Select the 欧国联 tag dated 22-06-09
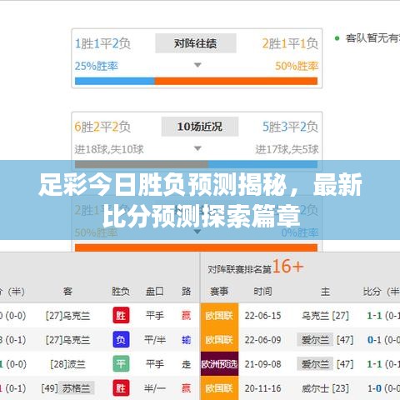The width and height of the screenshot is (400, 400). [219, 339]
